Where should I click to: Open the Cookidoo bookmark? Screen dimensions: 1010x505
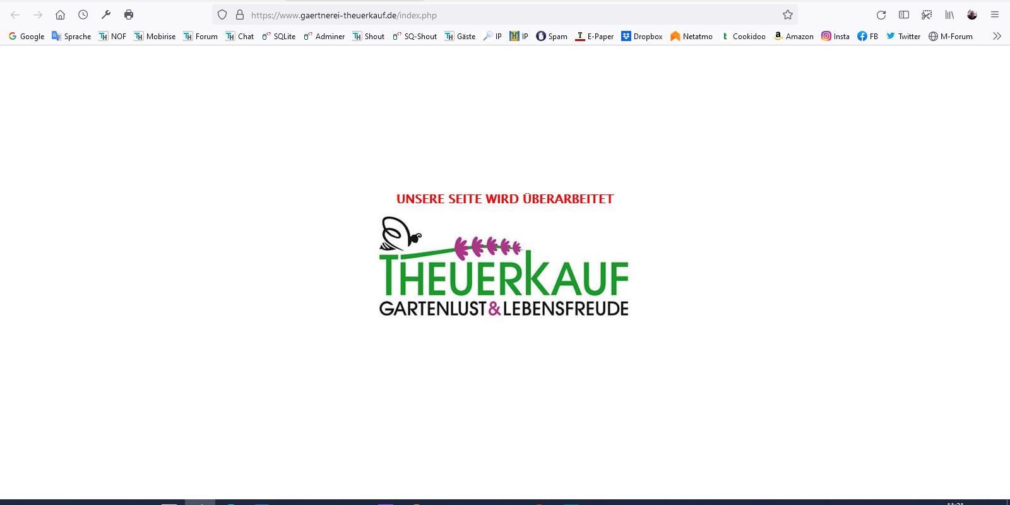click(x=743, y=36)
